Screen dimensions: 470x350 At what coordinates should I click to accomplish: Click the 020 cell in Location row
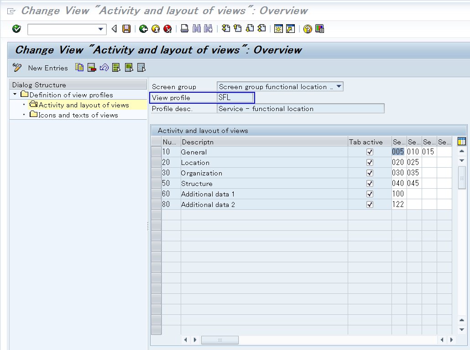pyautogui.click(x=399, y=162)
